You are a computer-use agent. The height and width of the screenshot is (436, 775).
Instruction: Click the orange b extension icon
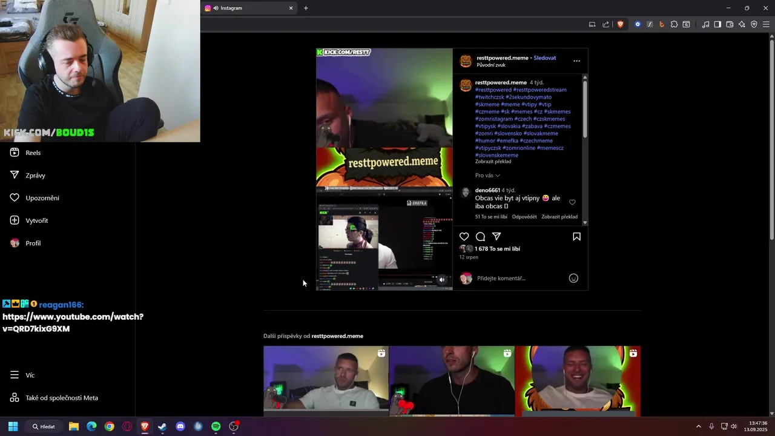(x=662, y=24)
